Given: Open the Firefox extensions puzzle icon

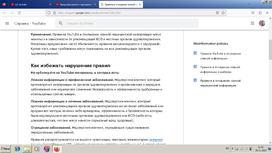Looking at the screenshot, I should [x=260, y=13].
